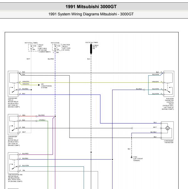Click the 'WHT' wire label below relay box fuse

29,59
